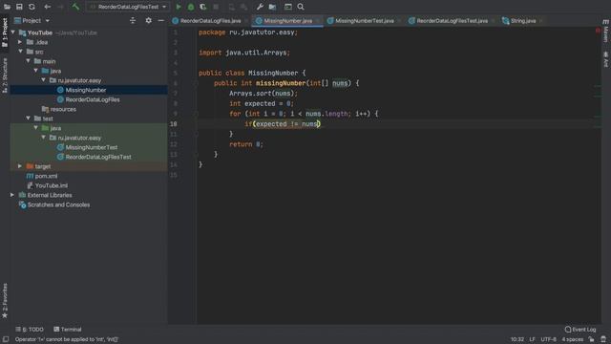611x344 pixels.
Task: Expand External Libraries node
Action: (12, 195)
